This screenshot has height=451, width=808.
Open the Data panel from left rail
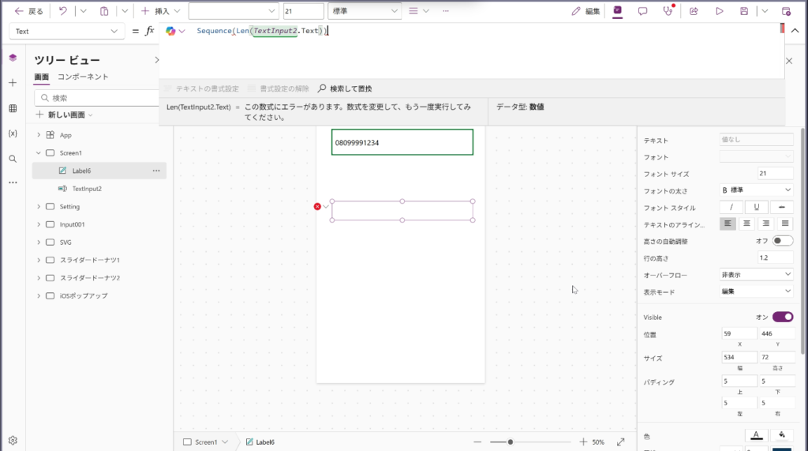[x=13, y=108]
